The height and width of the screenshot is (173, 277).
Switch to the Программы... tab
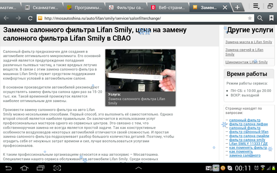(84, 7)
